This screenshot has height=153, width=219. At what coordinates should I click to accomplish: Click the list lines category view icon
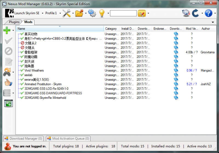tap(7, 93)
